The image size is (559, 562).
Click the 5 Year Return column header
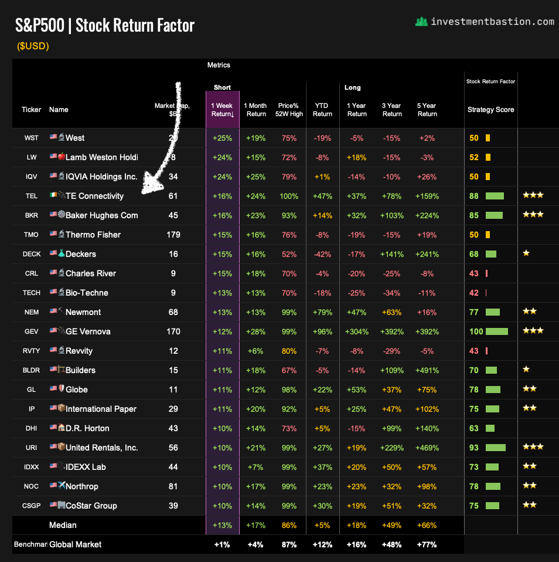point(427,110)
